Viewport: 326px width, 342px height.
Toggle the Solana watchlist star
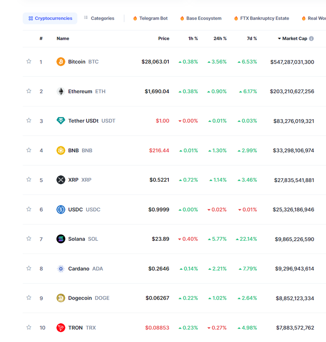(x=29, y=239)
